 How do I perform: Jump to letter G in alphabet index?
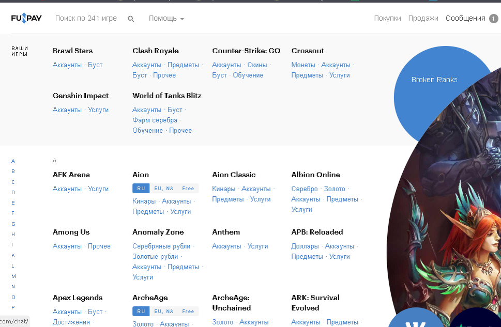pyautogui.click(x=13, y=224)
